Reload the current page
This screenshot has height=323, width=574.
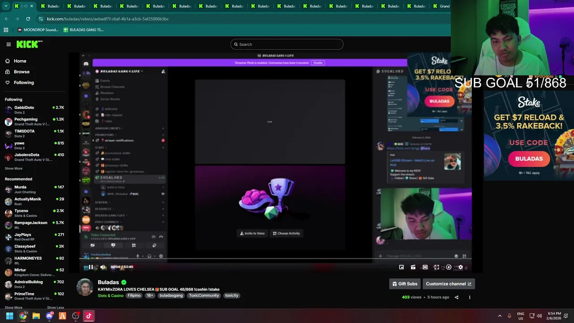point(28,19)
